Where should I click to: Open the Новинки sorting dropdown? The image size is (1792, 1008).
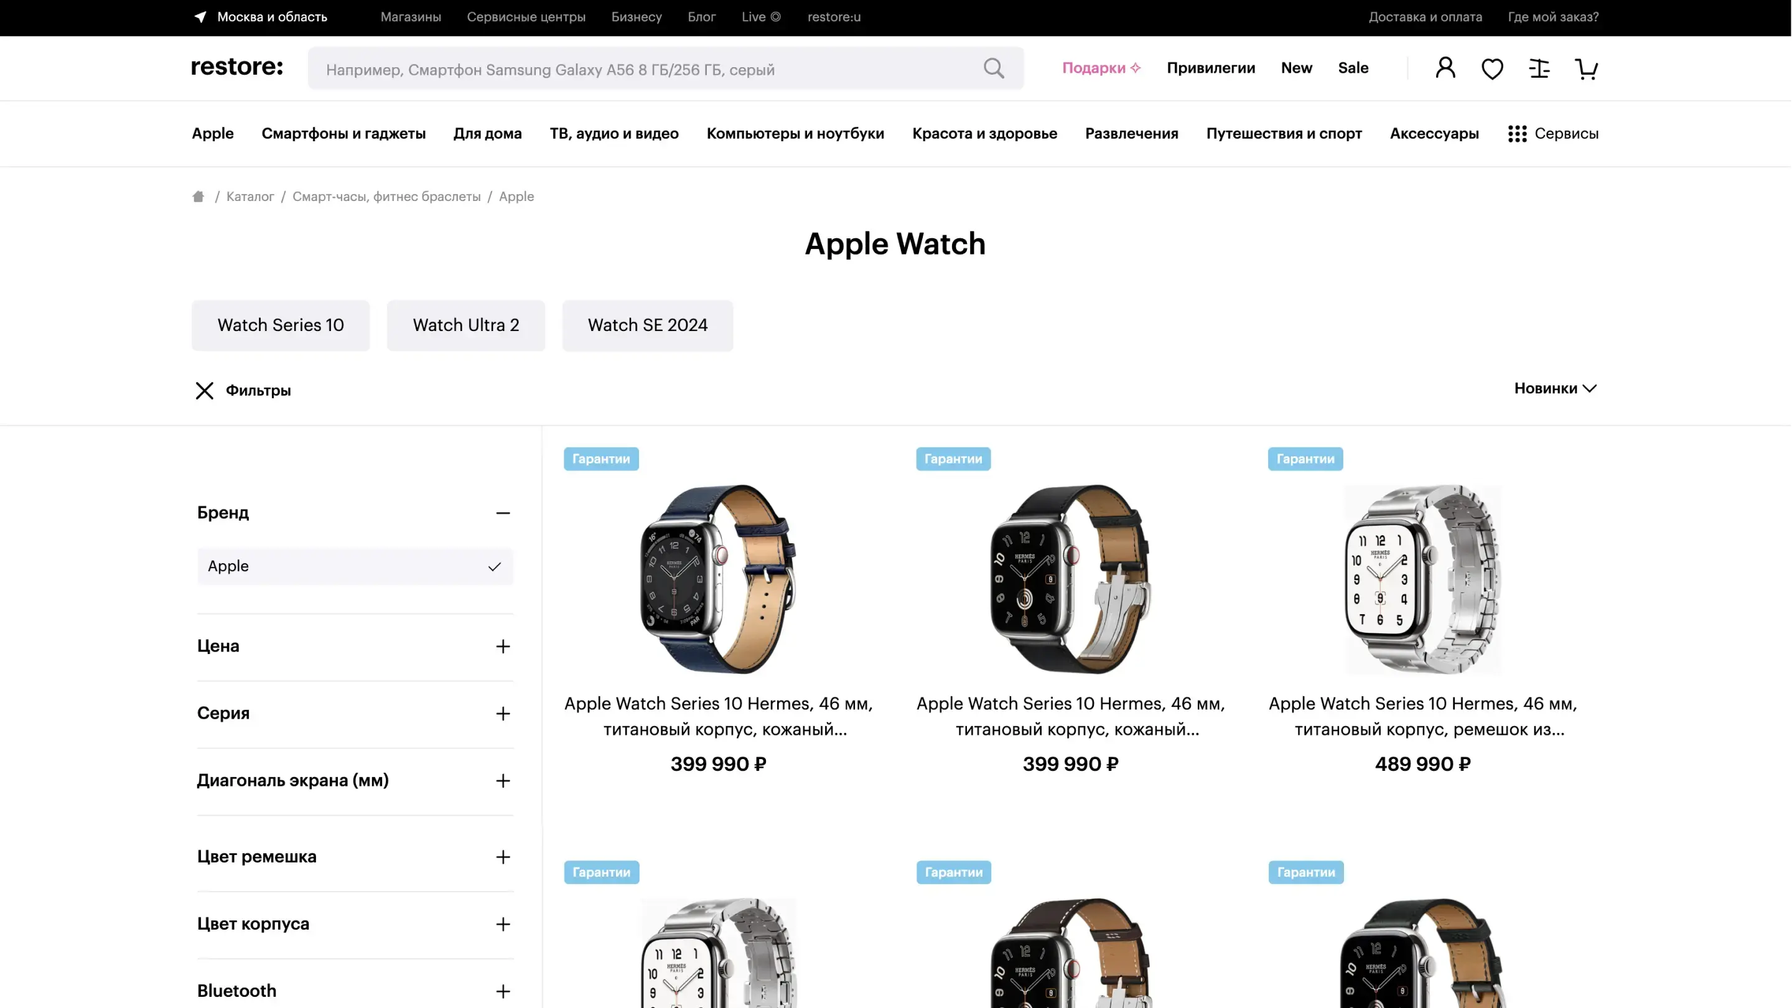tap(1556, 388)
